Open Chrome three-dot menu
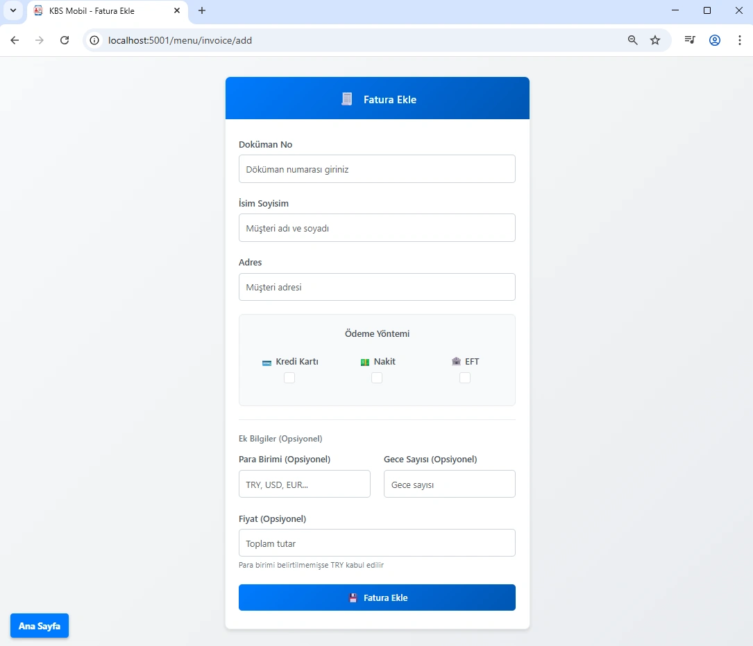The image size is (753, 646). (739, 40)
